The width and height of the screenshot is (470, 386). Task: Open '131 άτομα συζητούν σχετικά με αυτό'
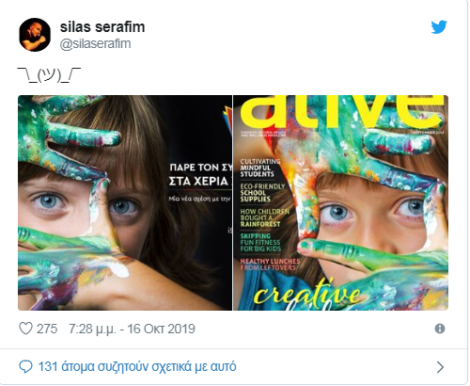(137, 366)
